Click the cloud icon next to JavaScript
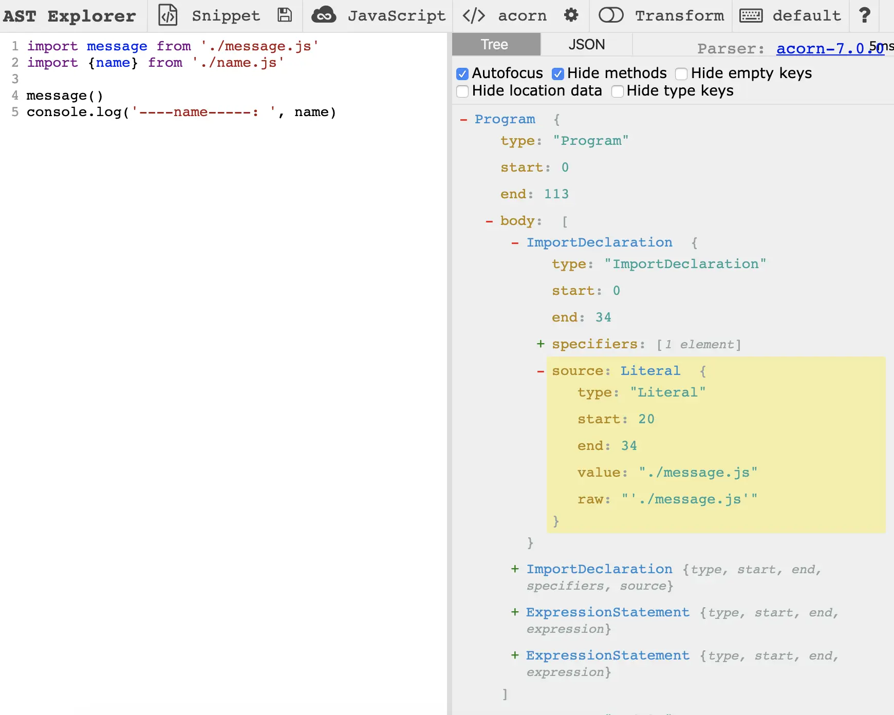This screenshot has height=715, width=894. point(324,15)
